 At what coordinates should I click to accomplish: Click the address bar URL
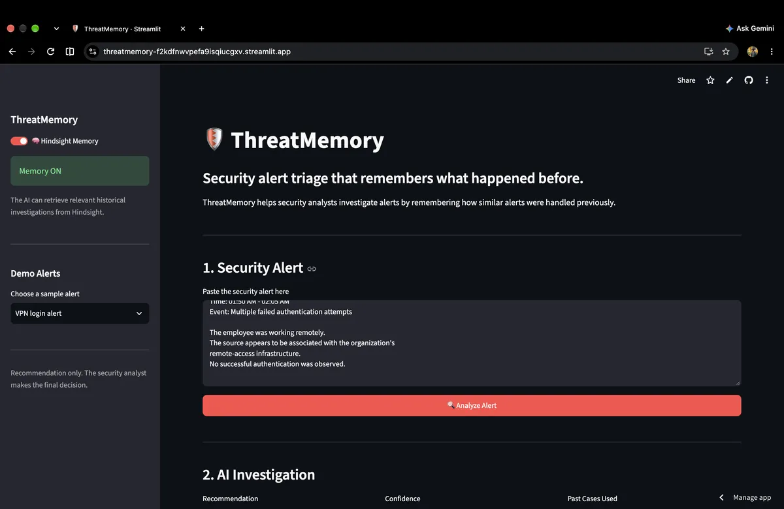(x=197, y=52)
